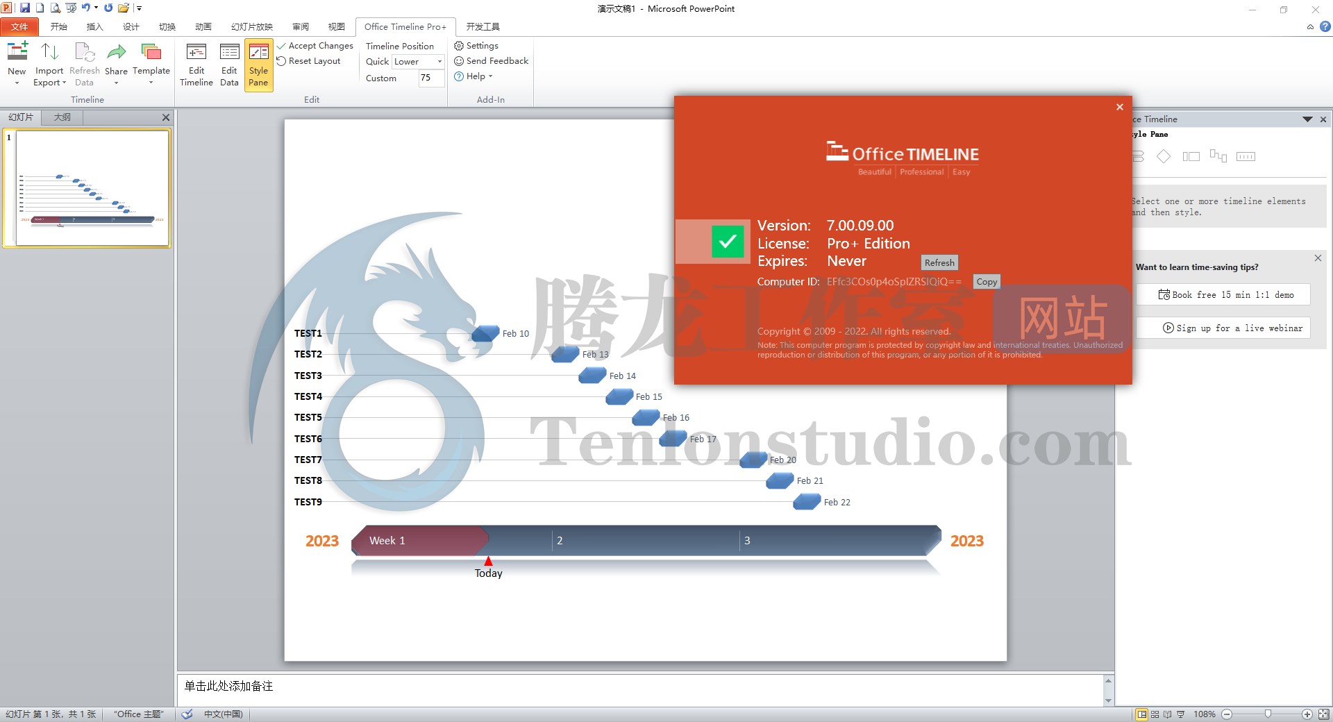This screenshot has width=1333, height=722.
Task: Open the Import Export menu
Action: tap(49, 64)
